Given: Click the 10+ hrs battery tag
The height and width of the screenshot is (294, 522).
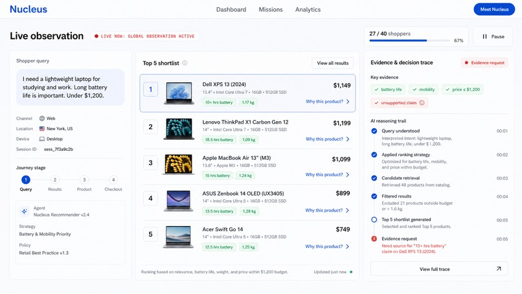Looking at the screenshot, I should (x=219, y=102).
